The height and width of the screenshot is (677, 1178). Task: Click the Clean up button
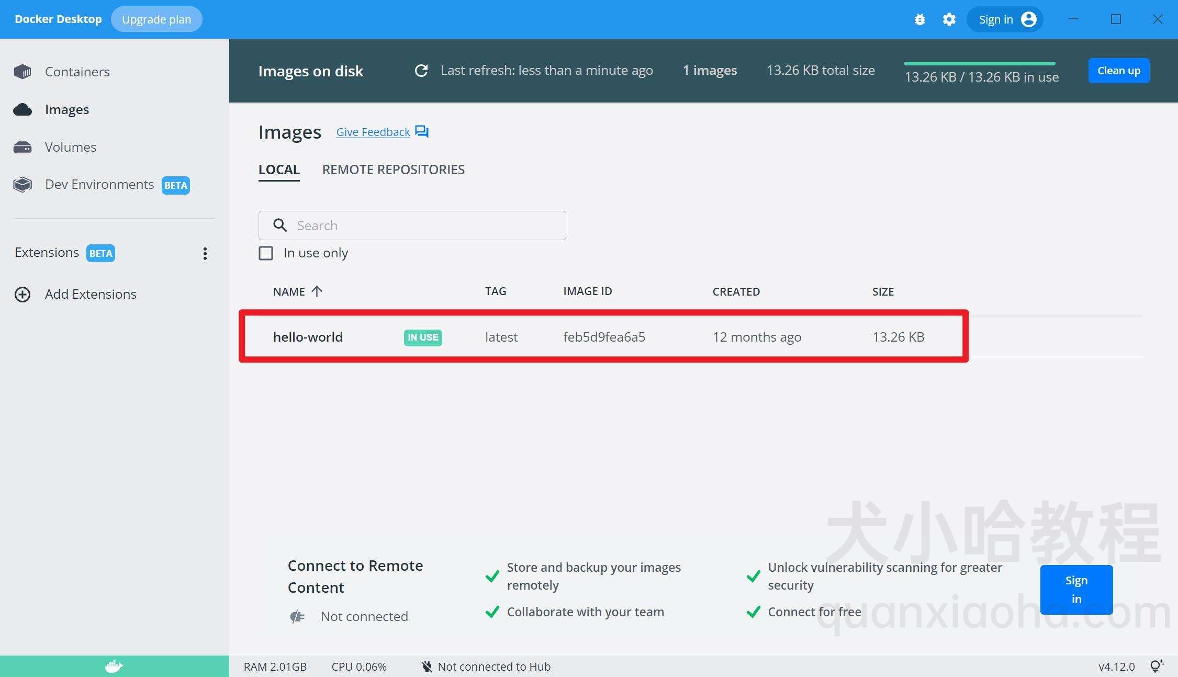coord(1118,70)
